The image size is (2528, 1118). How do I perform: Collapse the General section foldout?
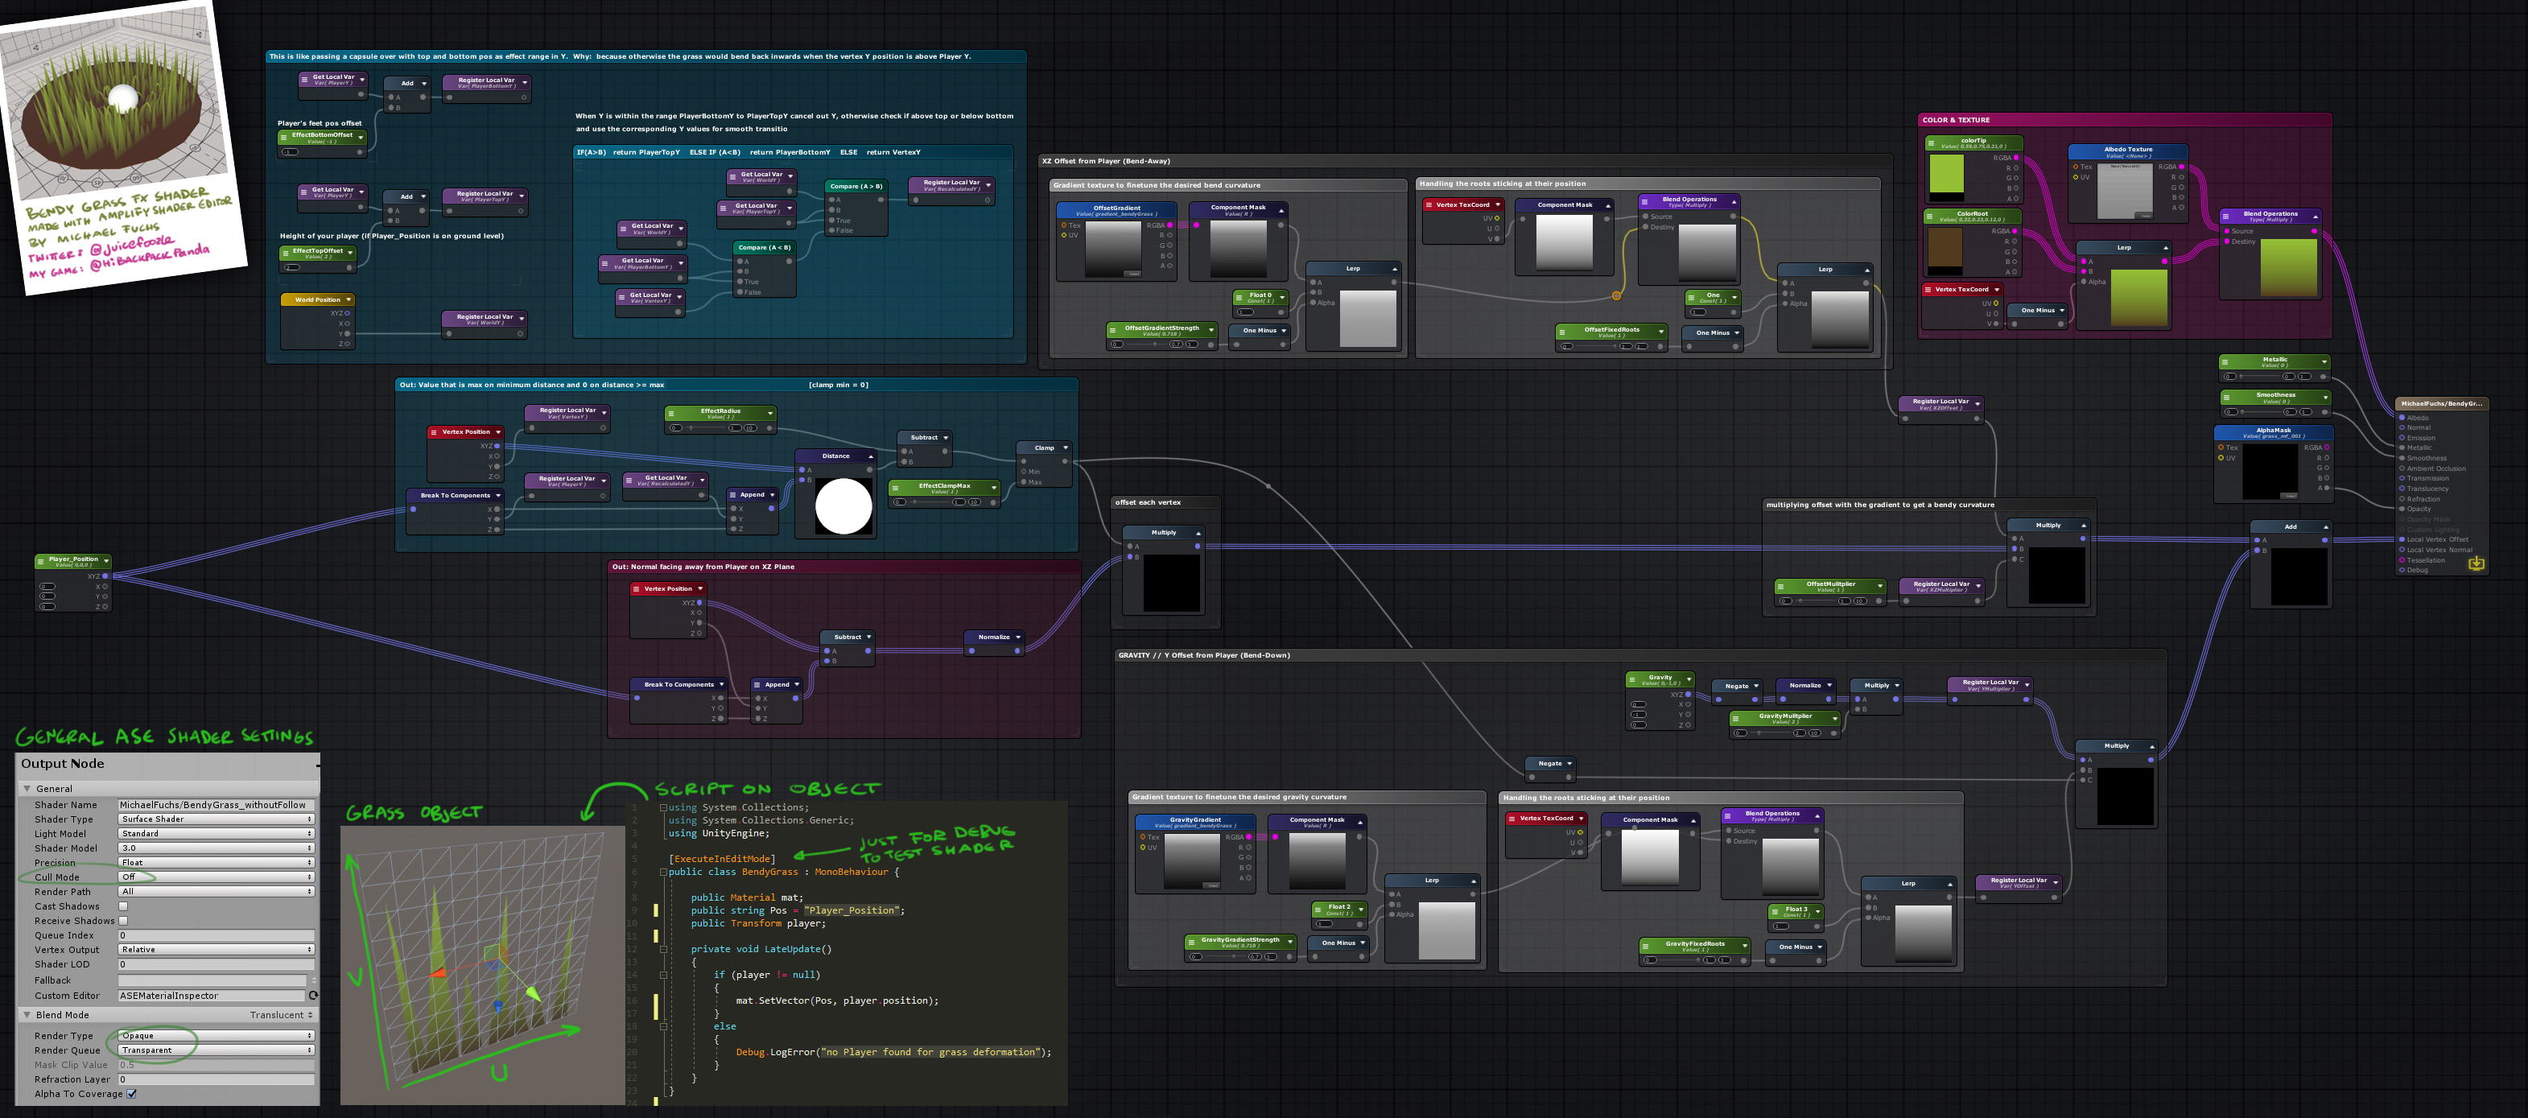point(27,788)
